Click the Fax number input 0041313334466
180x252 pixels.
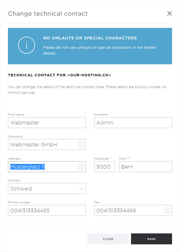(x=133, y=210)
